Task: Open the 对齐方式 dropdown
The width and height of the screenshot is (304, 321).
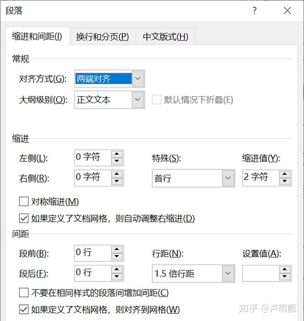Action: 138,78
